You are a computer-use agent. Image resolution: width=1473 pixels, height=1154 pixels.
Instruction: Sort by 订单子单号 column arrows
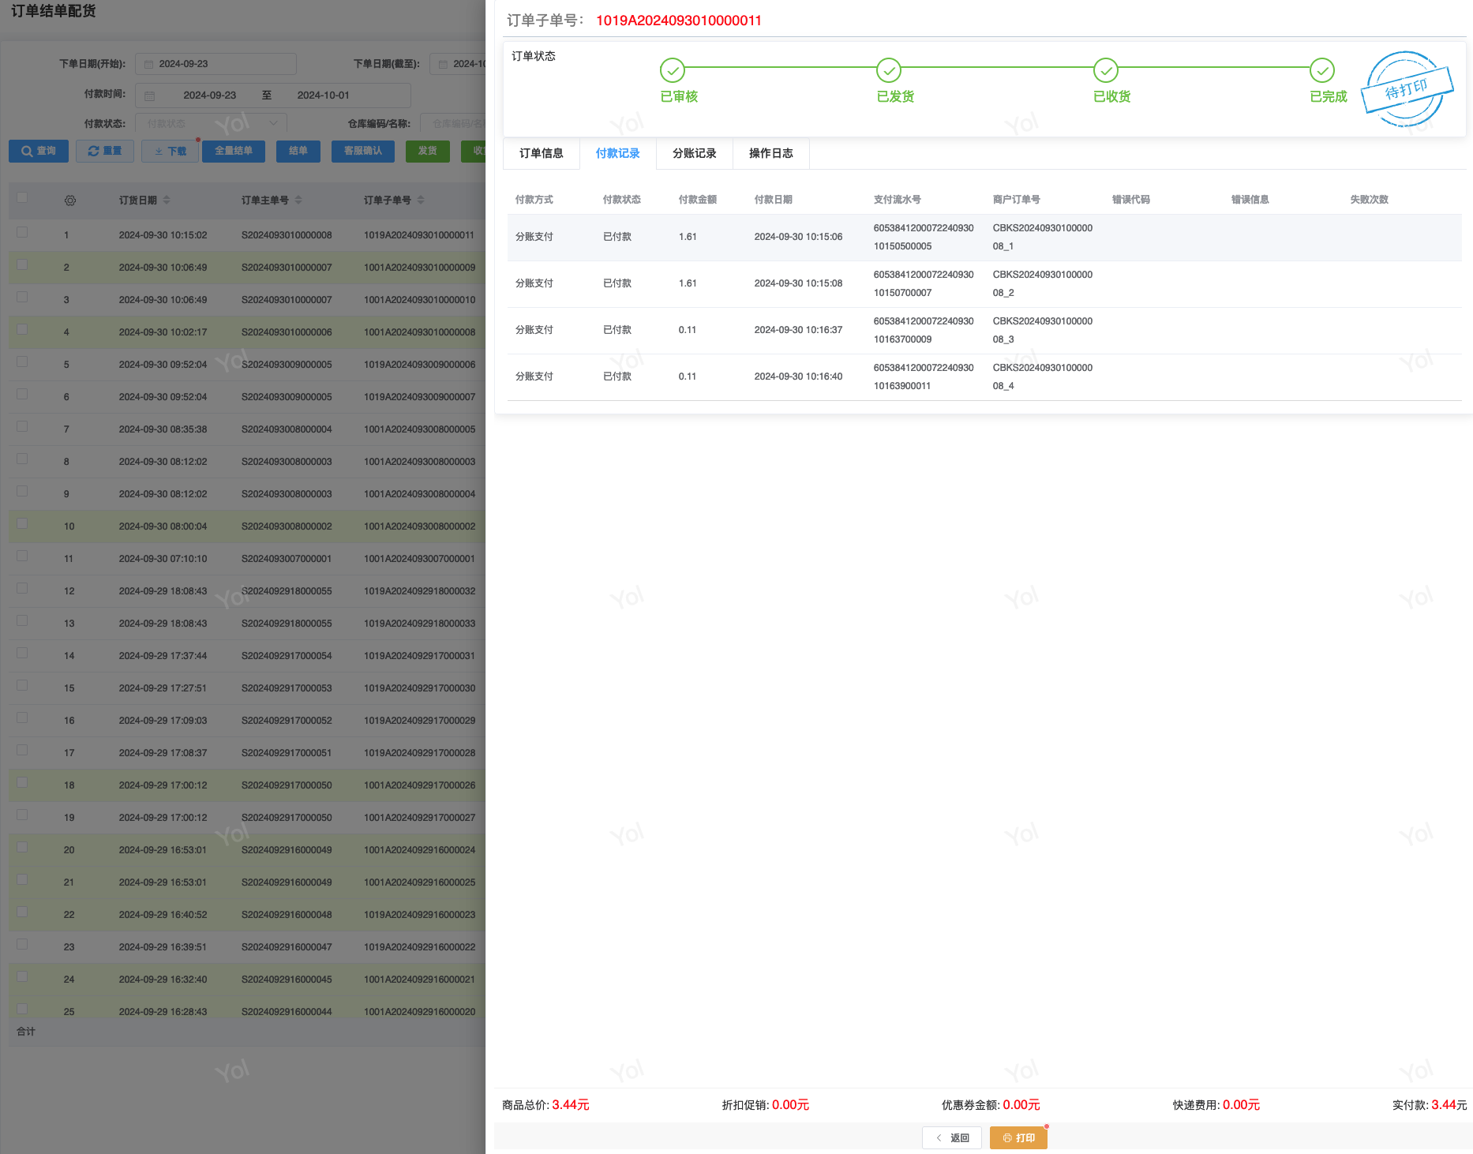(x=421, y=200)
